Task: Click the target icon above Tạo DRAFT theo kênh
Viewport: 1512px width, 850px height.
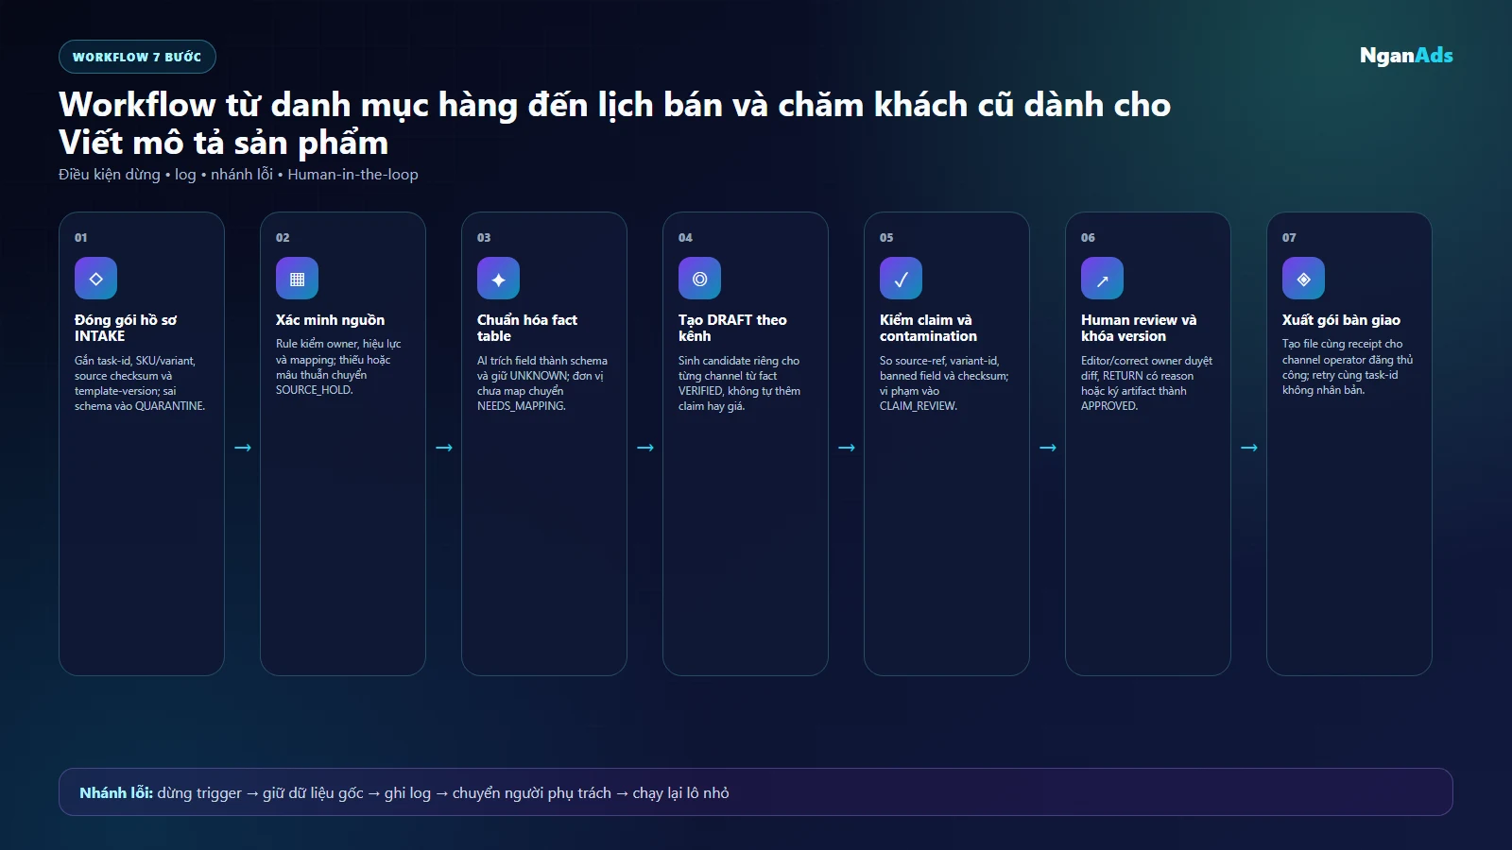Action: pyautogui.click(x=699, y=279)
